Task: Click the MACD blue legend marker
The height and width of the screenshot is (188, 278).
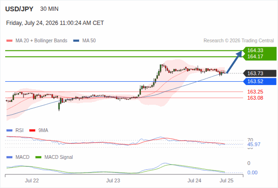Action: pyautogui.click(x=9, y=157)
